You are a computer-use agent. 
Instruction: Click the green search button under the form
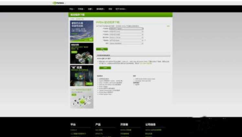(102, 49)
